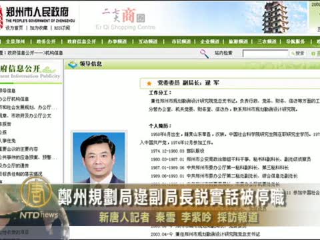The width and height of the screenshot is (320, 240).
Task: Select 政府信息公开 in the green nav bar
Action: pos(81,41)
